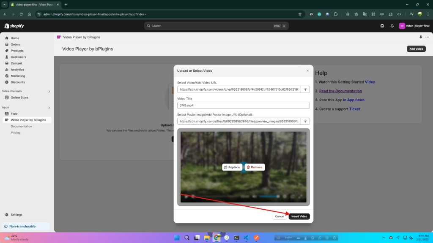Viewport: 433px width, 243px height.
Task: Open Orders in the sidebar
Action: pyautogui.click(x=16, y=44)
